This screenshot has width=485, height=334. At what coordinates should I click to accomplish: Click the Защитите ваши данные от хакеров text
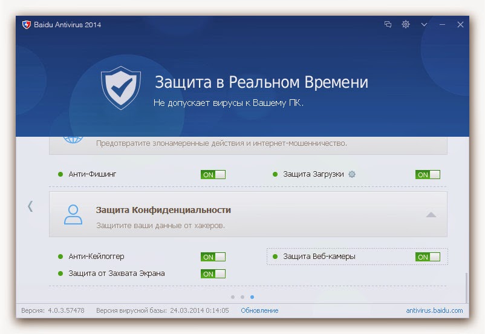coord(160,225)
